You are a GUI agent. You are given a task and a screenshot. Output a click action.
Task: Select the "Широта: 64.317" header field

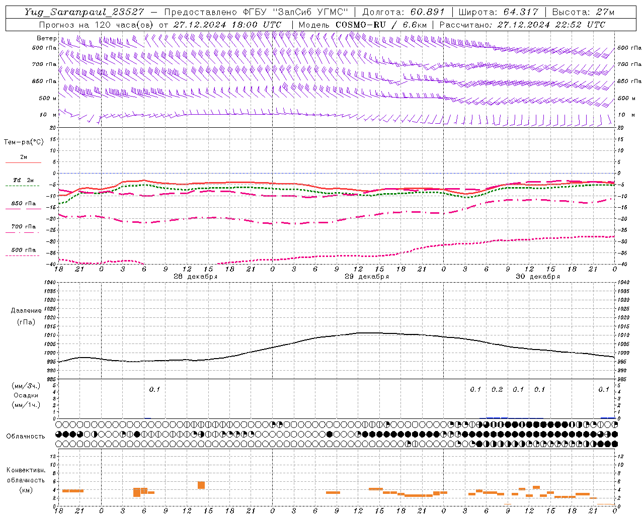[498, 12]
